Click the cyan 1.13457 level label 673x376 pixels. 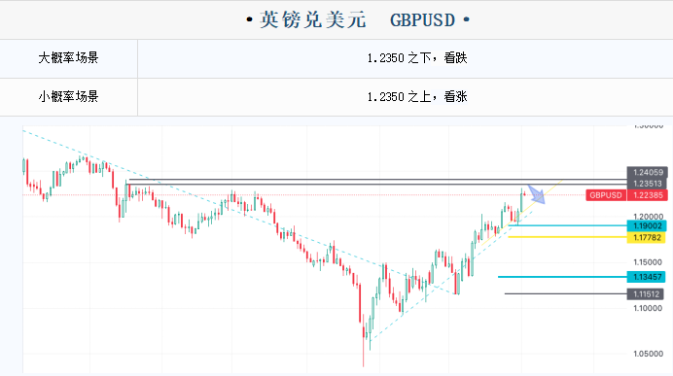coord(647,277)
